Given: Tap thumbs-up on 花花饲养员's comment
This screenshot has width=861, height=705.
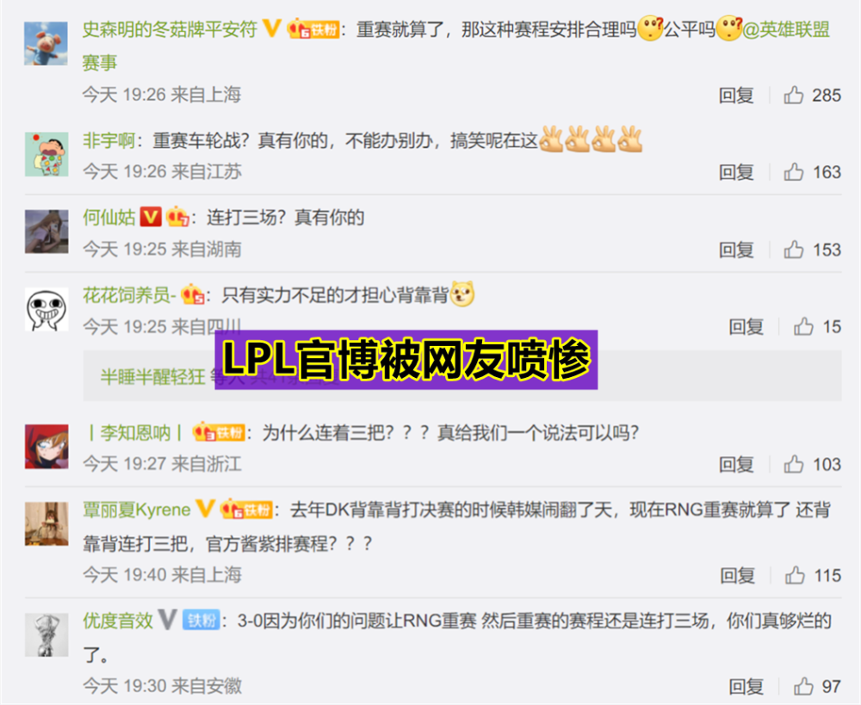Looking at the screenshot, I should pyautogui.click(x=803, y=327).
